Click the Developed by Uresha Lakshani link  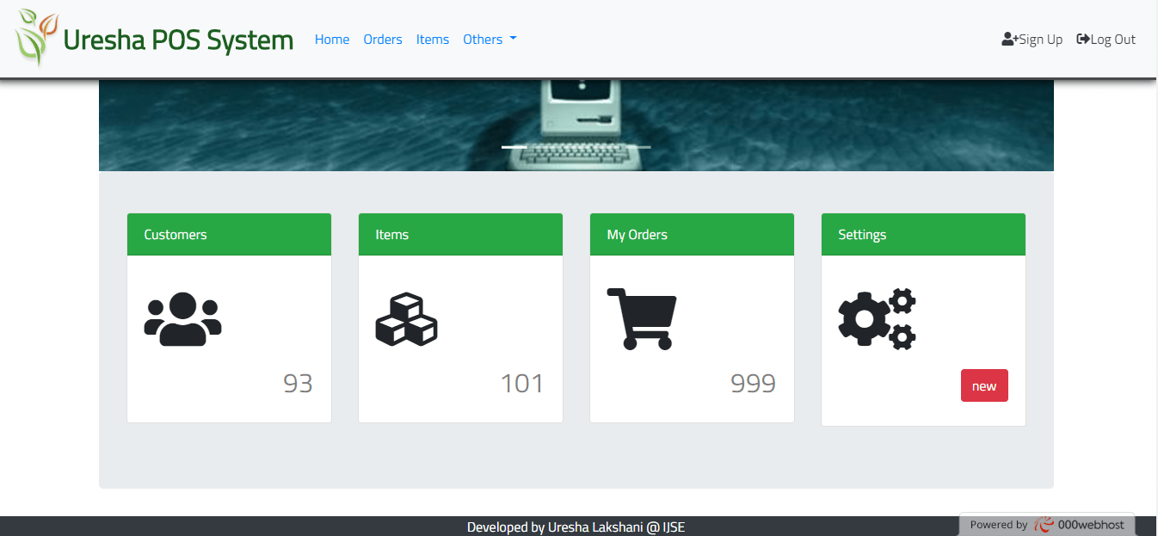576,527
